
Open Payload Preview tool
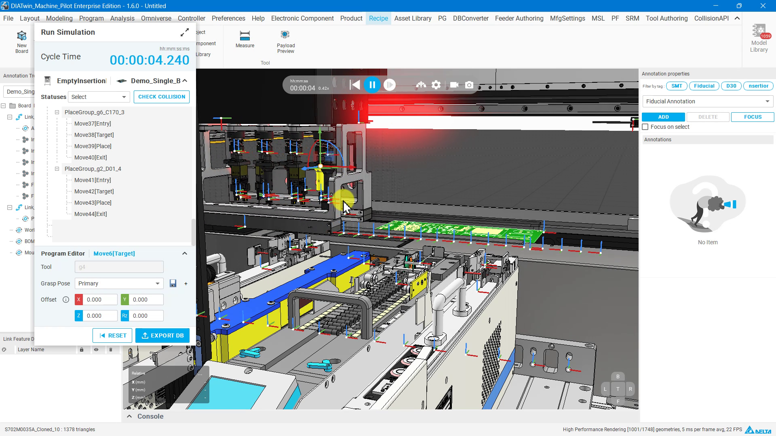pos(286,42)
